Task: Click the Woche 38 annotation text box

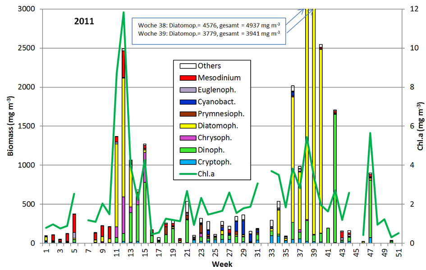Action: point(209,29)
